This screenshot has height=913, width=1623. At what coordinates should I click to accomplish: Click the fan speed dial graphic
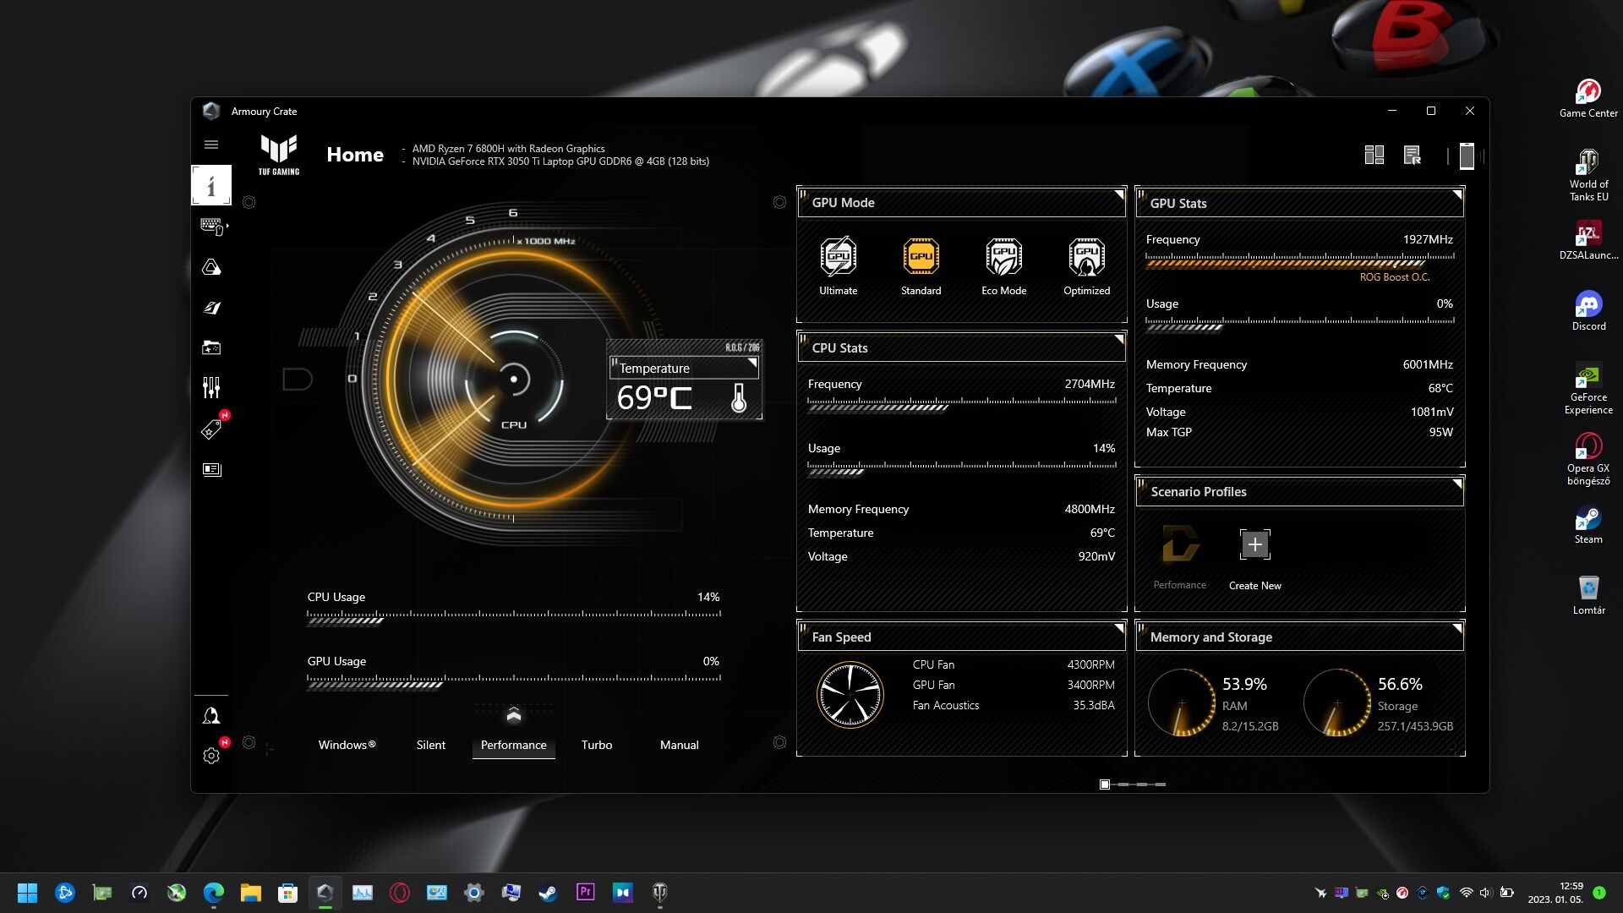[850, 695]
